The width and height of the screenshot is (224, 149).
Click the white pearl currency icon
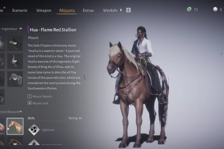coord(215,9)
